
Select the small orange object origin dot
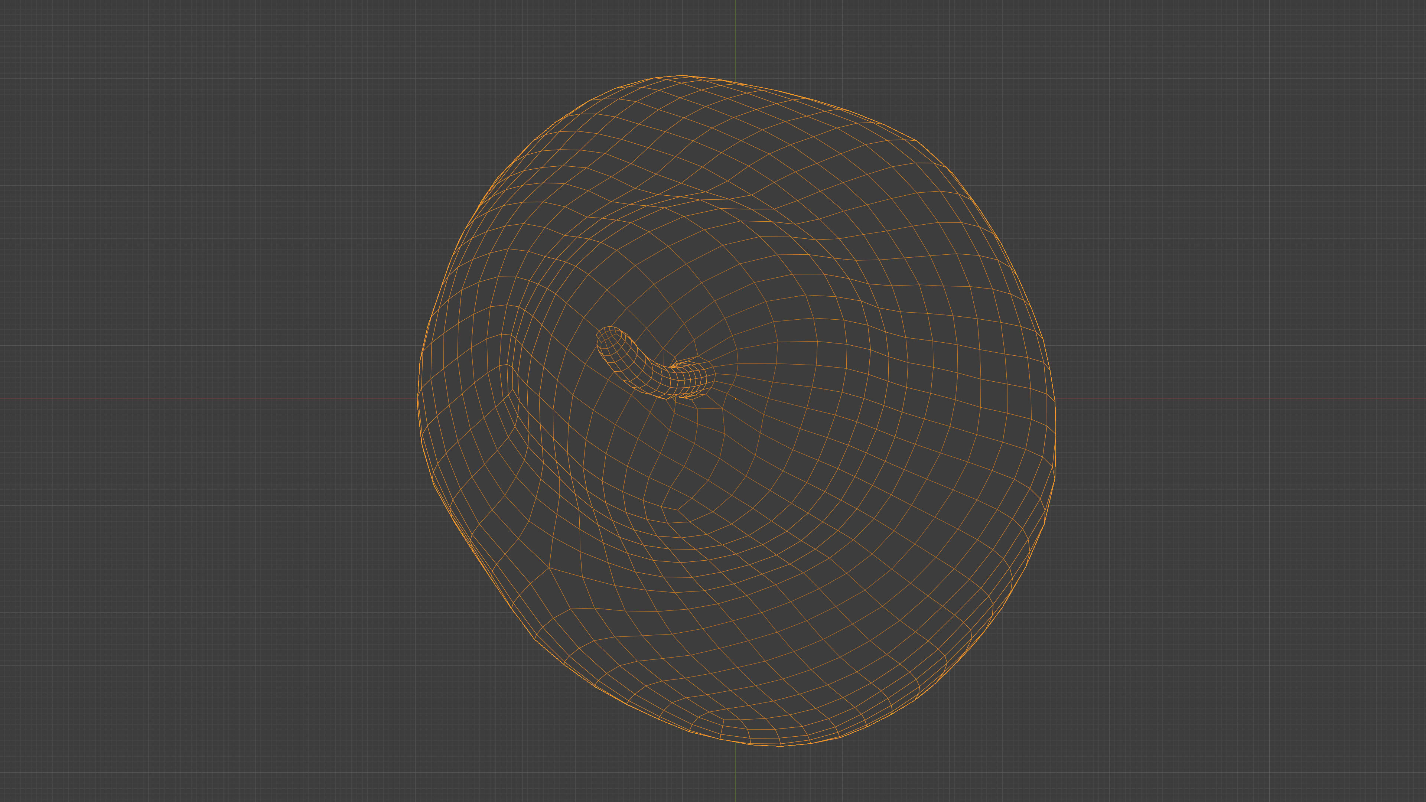click(735, 398)
